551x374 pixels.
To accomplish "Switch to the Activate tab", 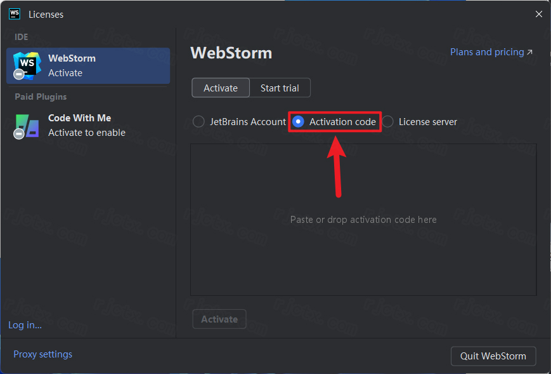I will click(x=221, y=88).
